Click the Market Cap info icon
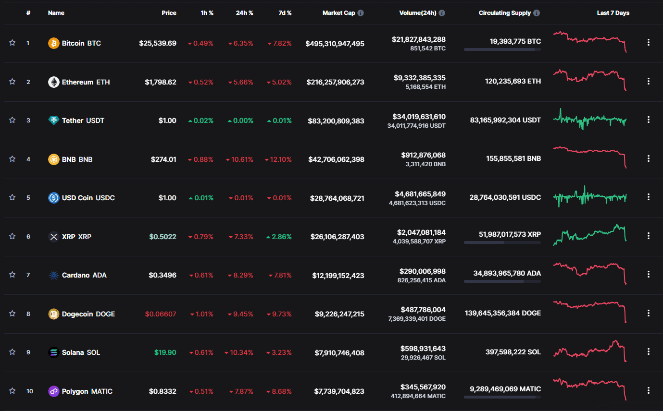Screen dimensions: 663x411 tap(361, 13)
